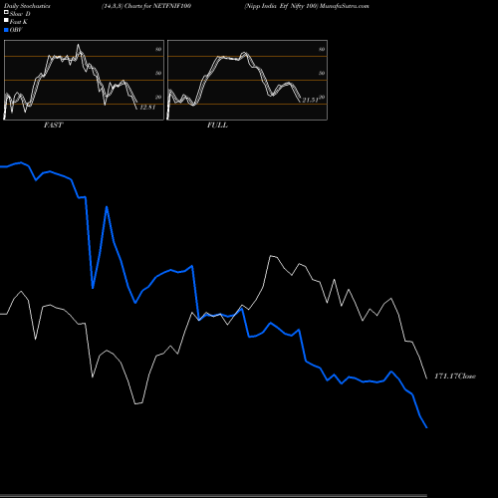Click the blue OBV legend swatch

tap(6, 30)
